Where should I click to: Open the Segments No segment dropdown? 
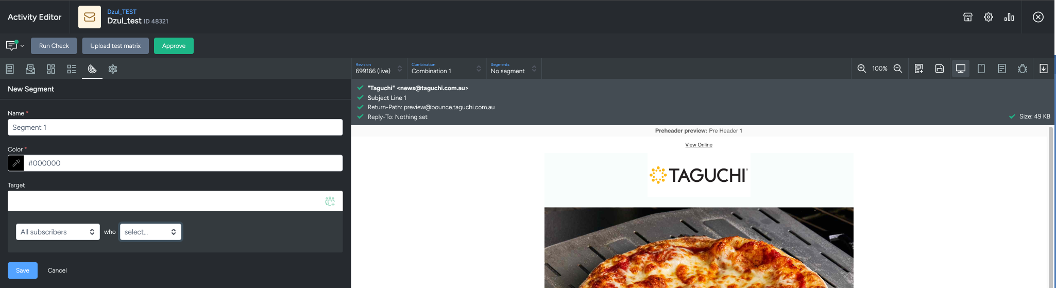click(514, 69)
